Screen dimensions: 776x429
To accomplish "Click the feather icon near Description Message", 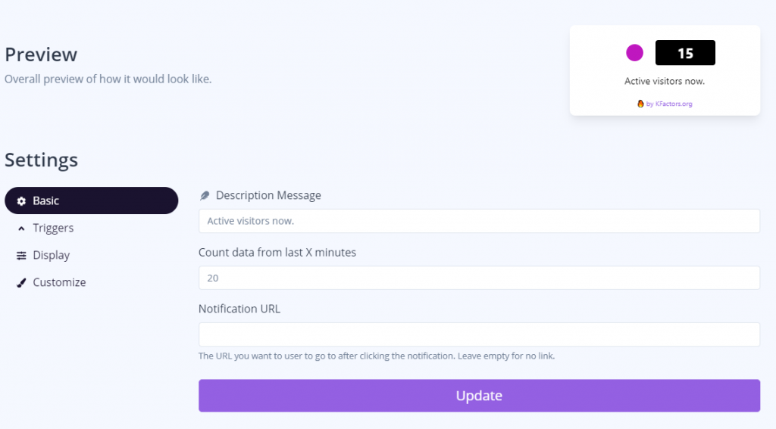I will pyautogui.click(x=205, y=196).
